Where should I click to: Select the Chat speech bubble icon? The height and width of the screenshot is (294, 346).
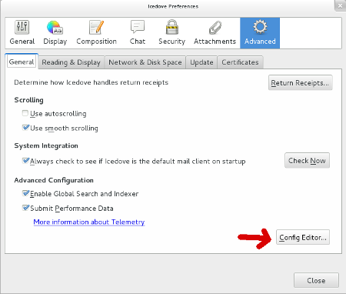(138, 27)
